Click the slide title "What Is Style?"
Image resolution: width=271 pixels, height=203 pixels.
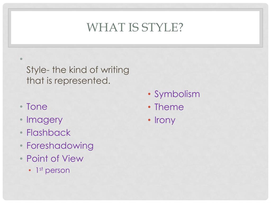coord(135,27)
